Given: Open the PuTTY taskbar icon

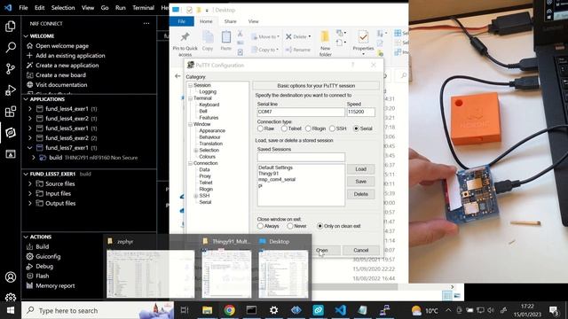Looking at the screenshot, I should click(384, 310).
